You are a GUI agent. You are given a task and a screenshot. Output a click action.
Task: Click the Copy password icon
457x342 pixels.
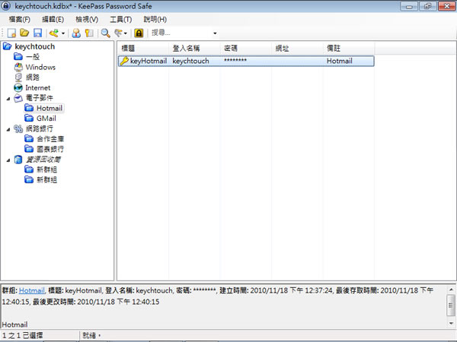[x=88, y=33]
